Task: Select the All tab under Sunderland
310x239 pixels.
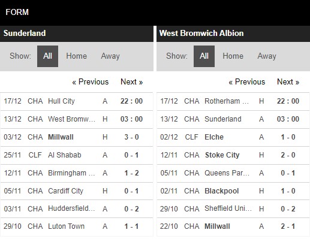Action: [x=47, y=56]
